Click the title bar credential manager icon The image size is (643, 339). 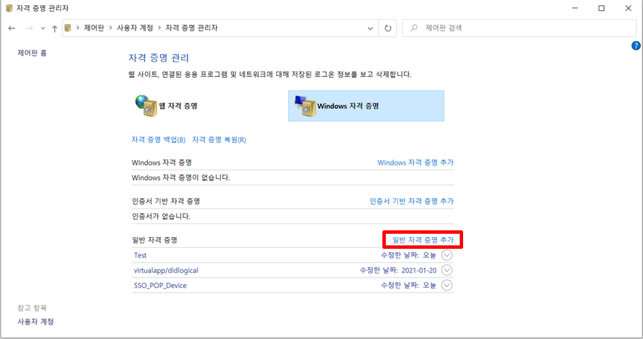(x=9, y=8)
